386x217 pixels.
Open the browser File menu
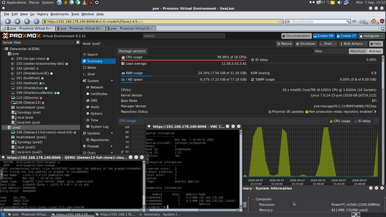point(7,14)
